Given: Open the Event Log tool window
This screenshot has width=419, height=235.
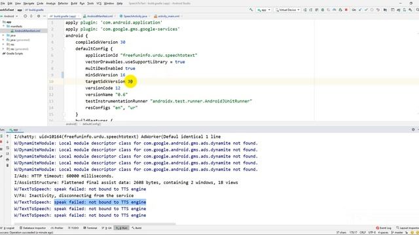Looking at the screenshot, I should pos(384,228).
